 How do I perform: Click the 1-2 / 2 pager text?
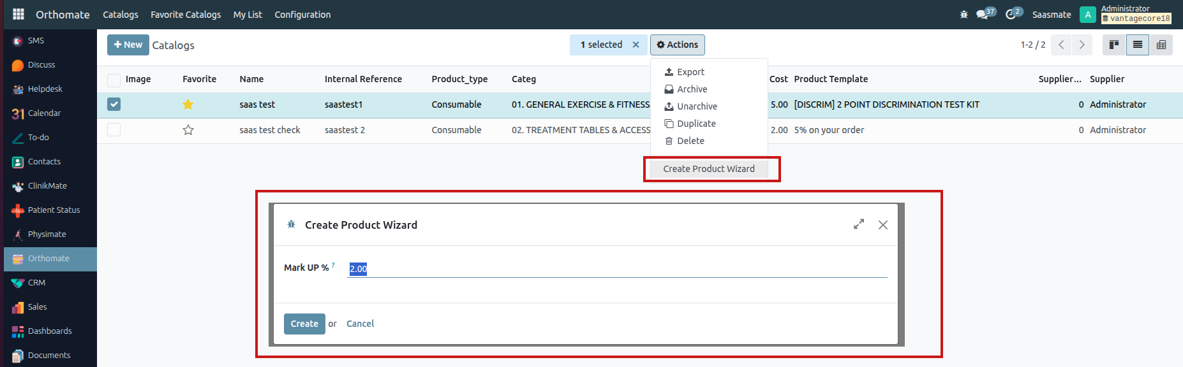click(x=1033, y=45)
